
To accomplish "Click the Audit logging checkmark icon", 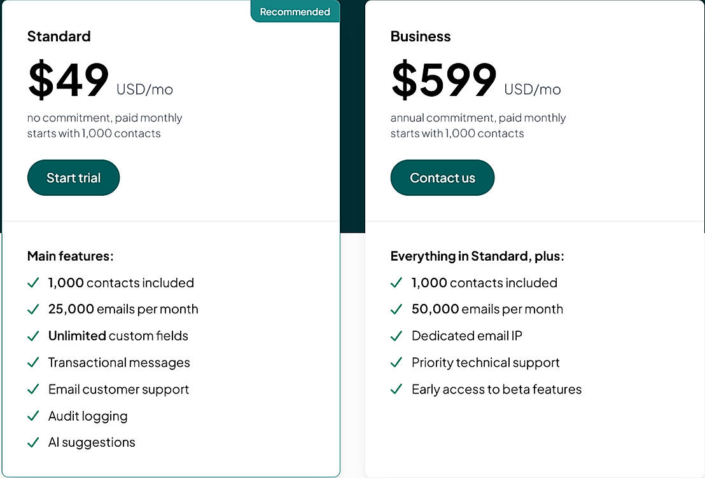I will pyautogui.click(x=34, y=416).
